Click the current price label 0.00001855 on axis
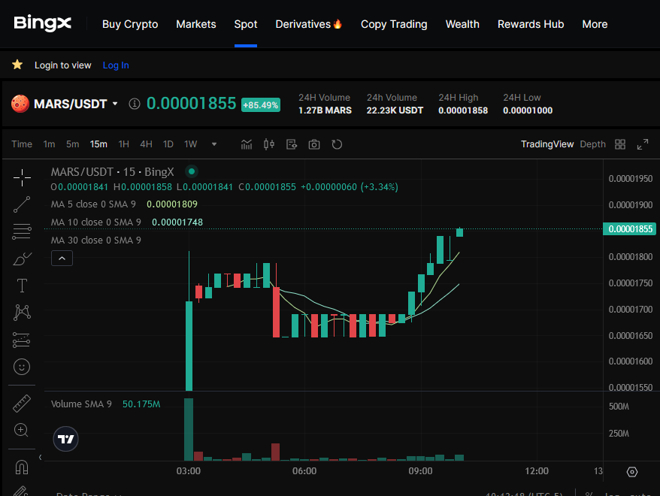Screen dimensions: 660x496 (x=630, y=229)
